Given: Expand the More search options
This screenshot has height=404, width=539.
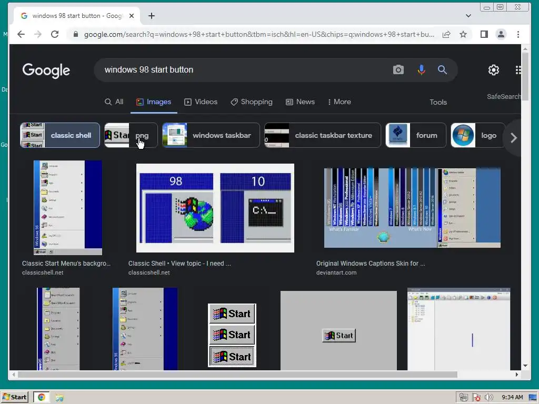Looking at the screenshot, I should [x=340, y=102].
